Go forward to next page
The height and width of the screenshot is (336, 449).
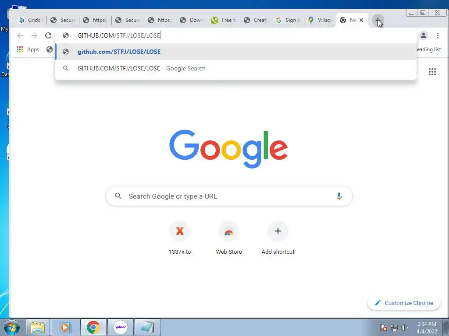(x=34, y=35)
